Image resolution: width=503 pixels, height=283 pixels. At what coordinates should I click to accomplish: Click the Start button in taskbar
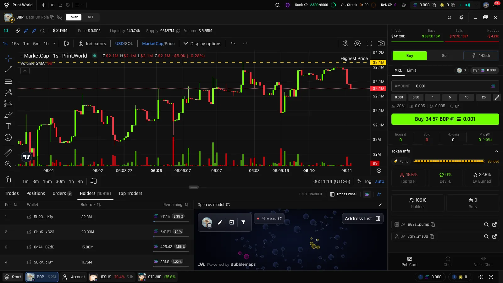click(13, 277)
